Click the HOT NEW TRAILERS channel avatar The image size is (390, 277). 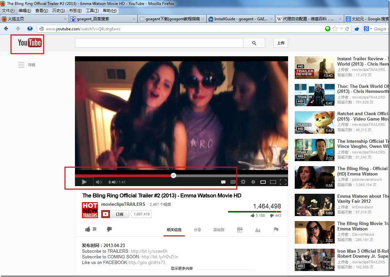(90, 210)
